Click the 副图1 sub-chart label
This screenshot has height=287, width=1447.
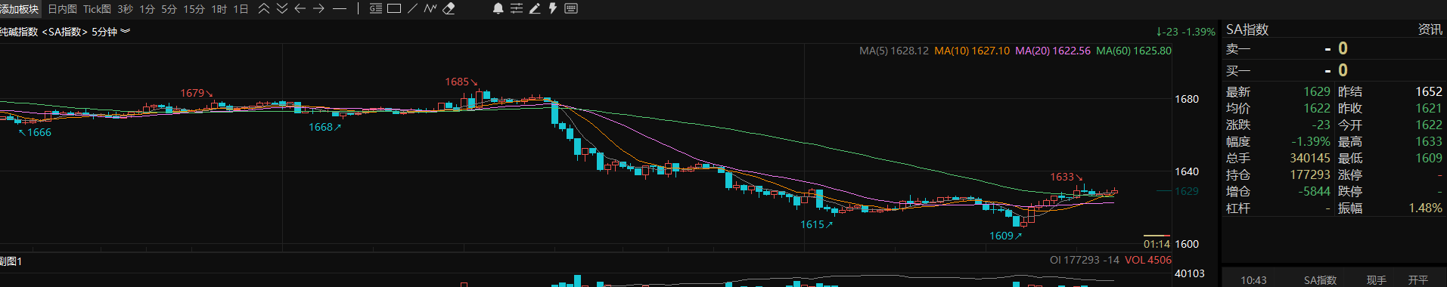(11, 261)
